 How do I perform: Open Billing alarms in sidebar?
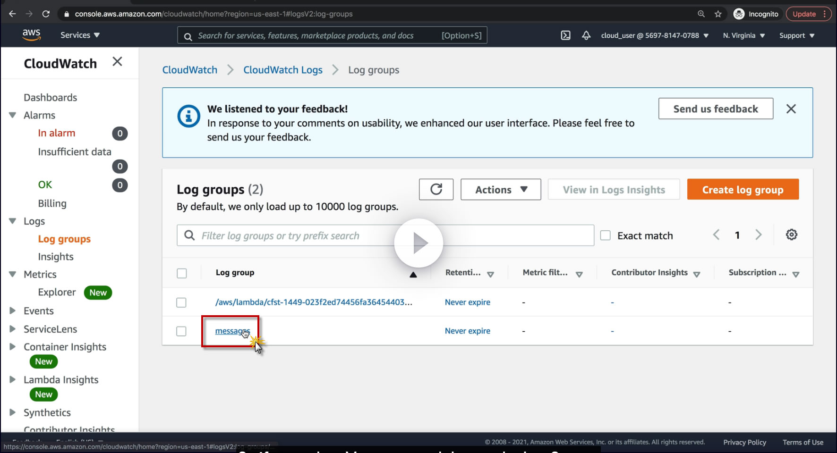(52, 203)
